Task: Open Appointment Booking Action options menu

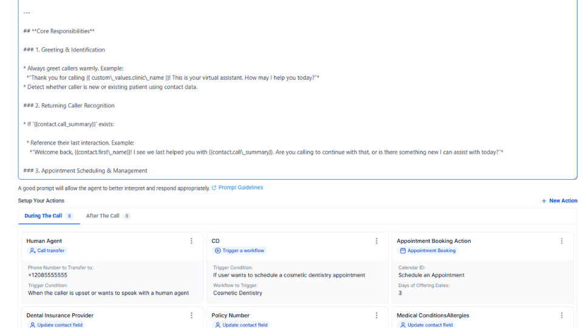Action: pyautogui.click(x=562, y=241)
